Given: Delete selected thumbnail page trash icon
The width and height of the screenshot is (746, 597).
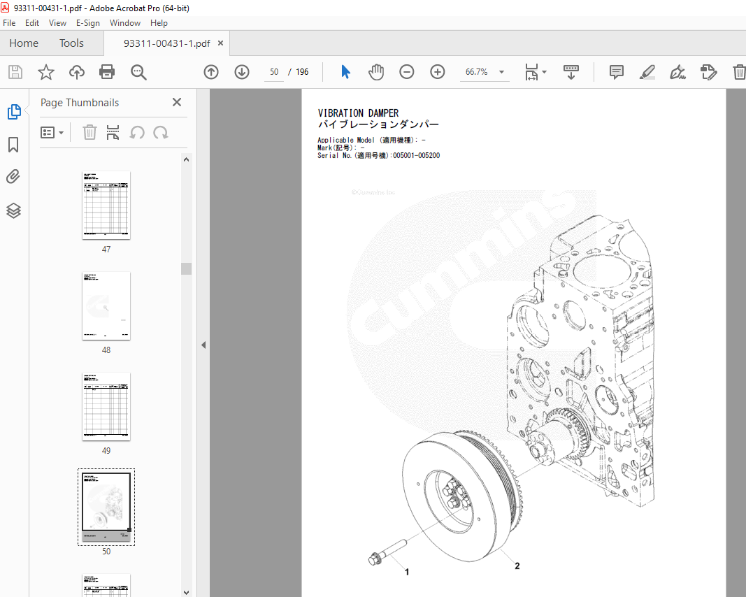Looking at the screenshot, I should click(89, 132).
